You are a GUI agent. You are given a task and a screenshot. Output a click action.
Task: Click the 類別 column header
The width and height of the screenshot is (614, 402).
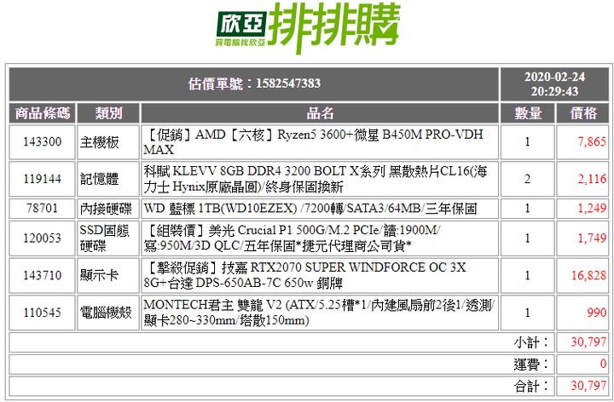point(108,113)
